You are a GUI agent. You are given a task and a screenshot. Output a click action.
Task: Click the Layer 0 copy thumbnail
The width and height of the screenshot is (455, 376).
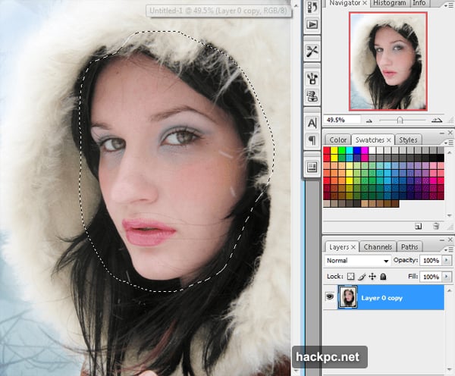point(348,297)
